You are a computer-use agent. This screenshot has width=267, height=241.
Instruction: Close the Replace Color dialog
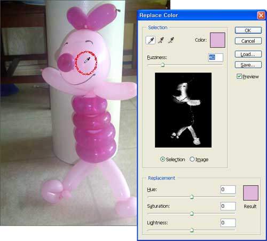point(261,16)
